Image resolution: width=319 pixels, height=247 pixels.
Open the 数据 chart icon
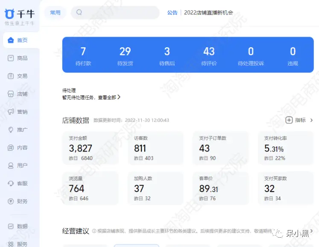pyautogui.click(x=11, y=226)
